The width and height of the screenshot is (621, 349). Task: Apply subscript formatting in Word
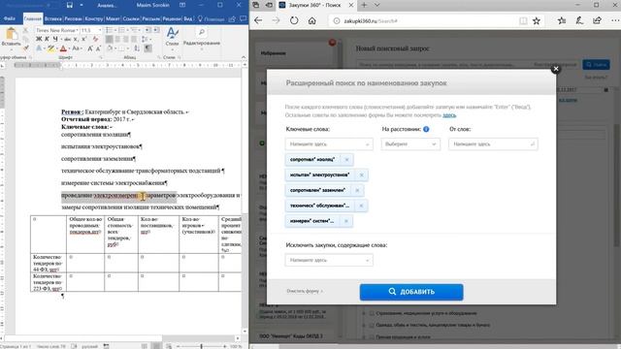point(76,39)
